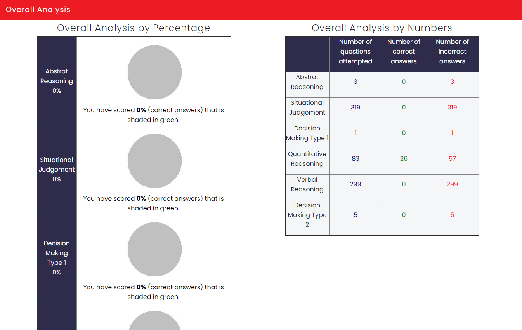Click Abstrat Reasoning 0% dark sidebar label
The width and height of the screenshot is (522, 330).
coord(57,81)
